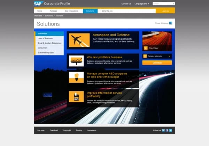The image size is (209, 146).
Task: Open the Privacy footer link
Action: (x=79, y=130)
